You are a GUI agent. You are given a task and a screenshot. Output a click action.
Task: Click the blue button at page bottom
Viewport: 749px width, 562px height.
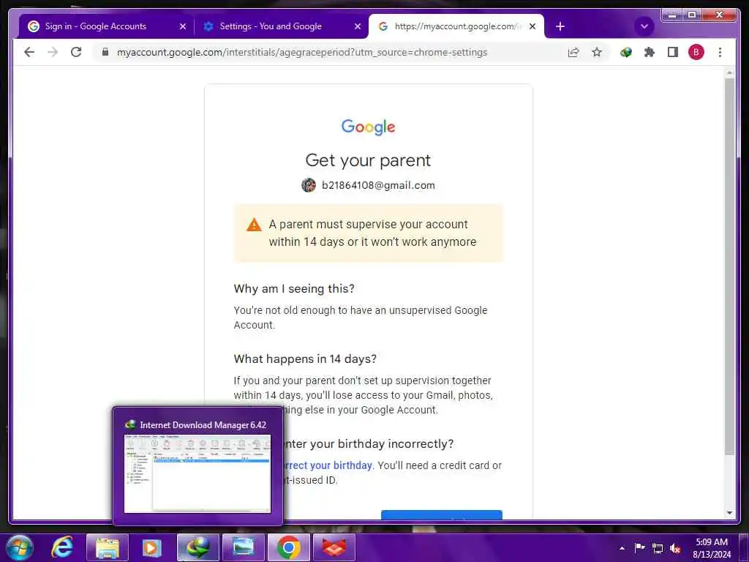tap(441, 514)
